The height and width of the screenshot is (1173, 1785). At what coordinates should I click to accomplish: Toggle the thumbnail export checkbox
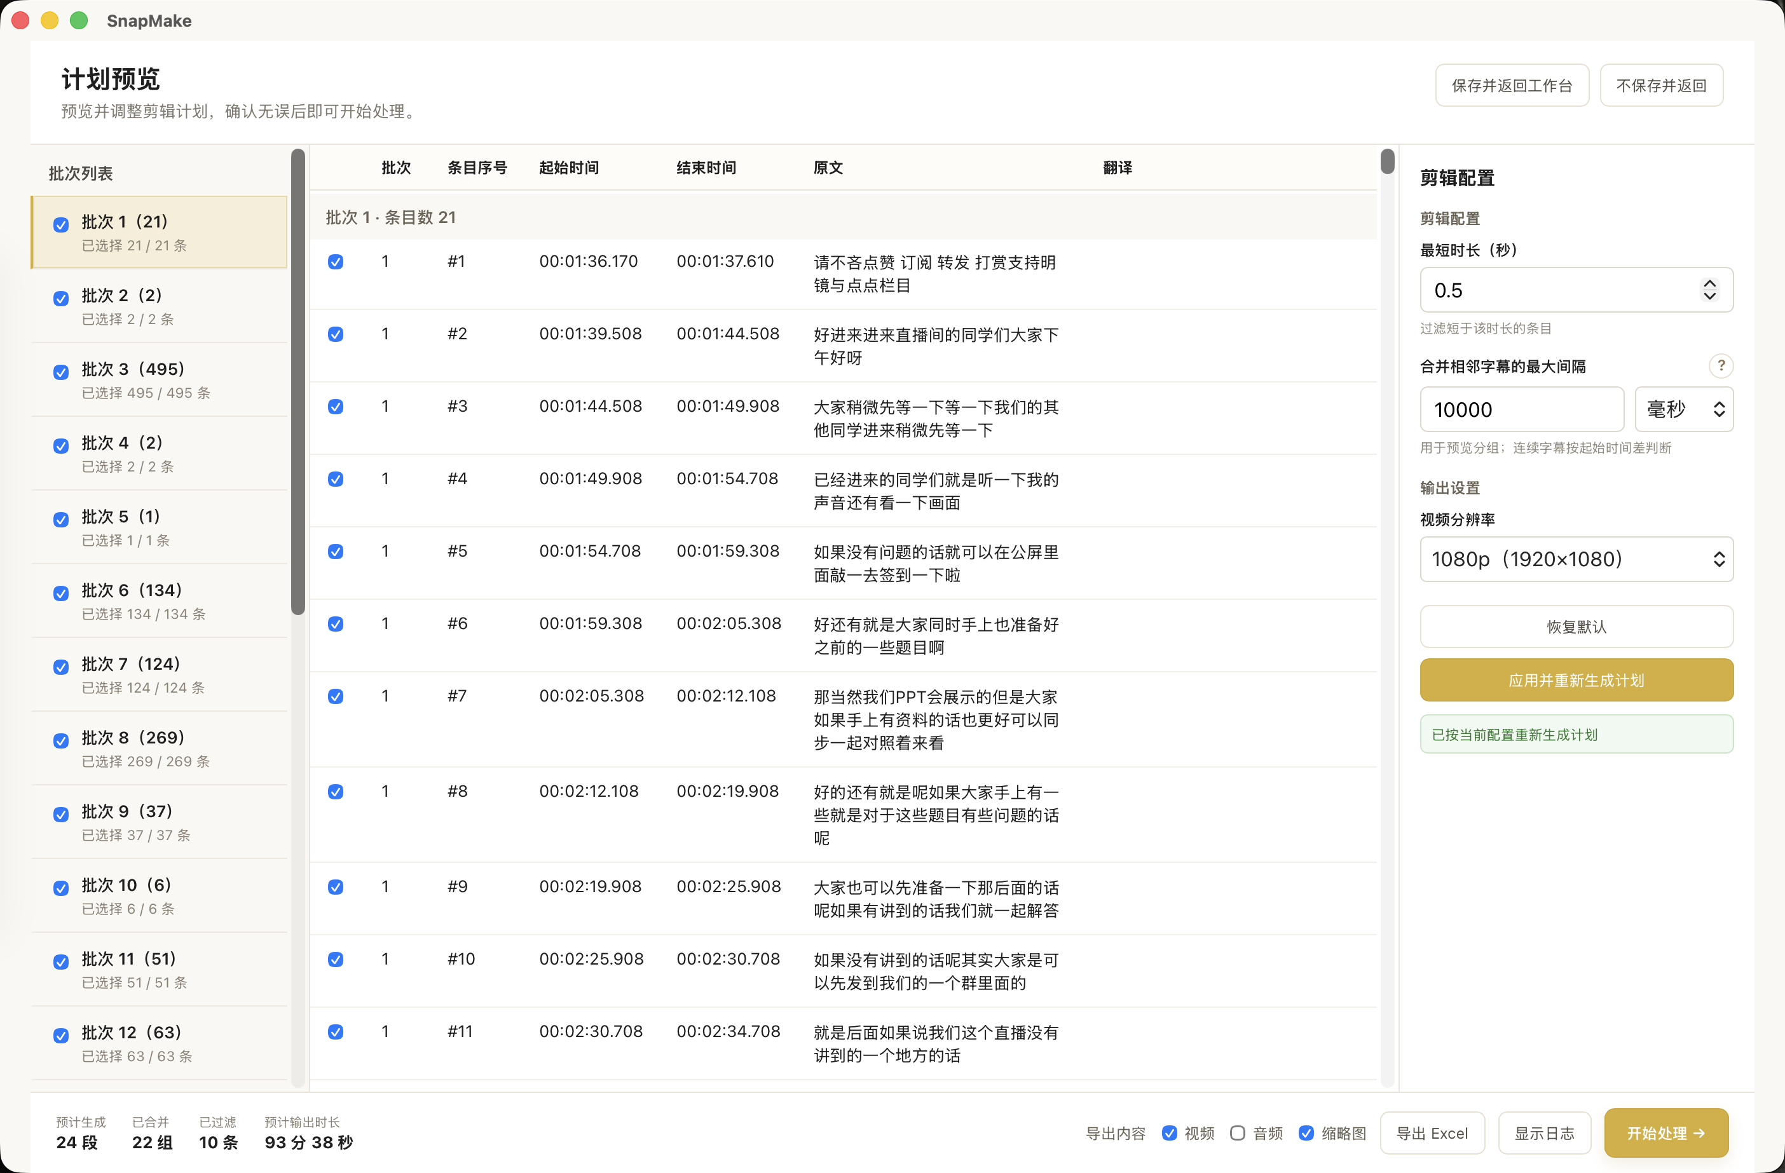[x=1306, y=1132]
